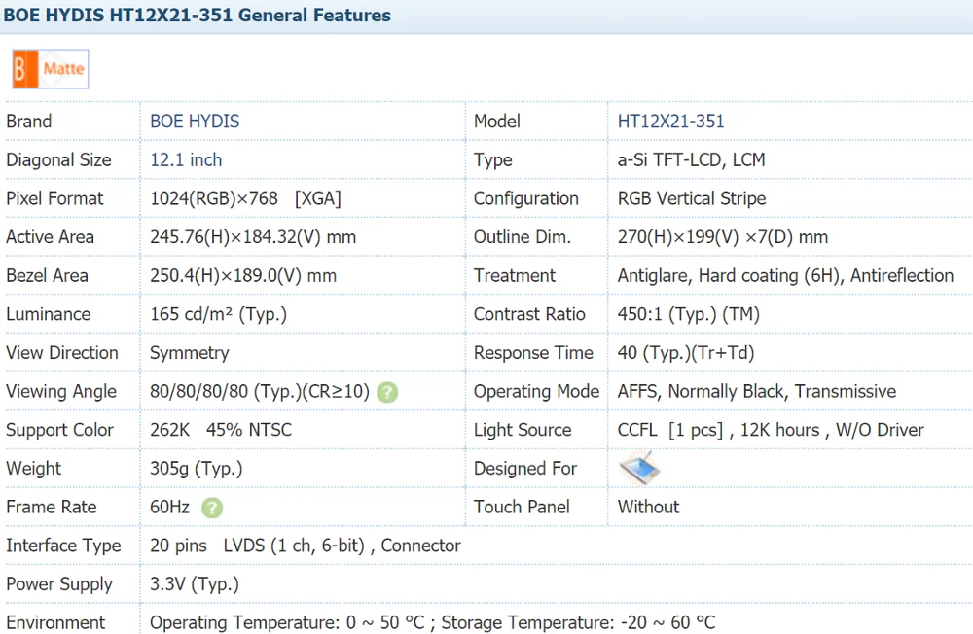
Task: Click the 'Contrast Ratio' label
Action: point(530,314)
